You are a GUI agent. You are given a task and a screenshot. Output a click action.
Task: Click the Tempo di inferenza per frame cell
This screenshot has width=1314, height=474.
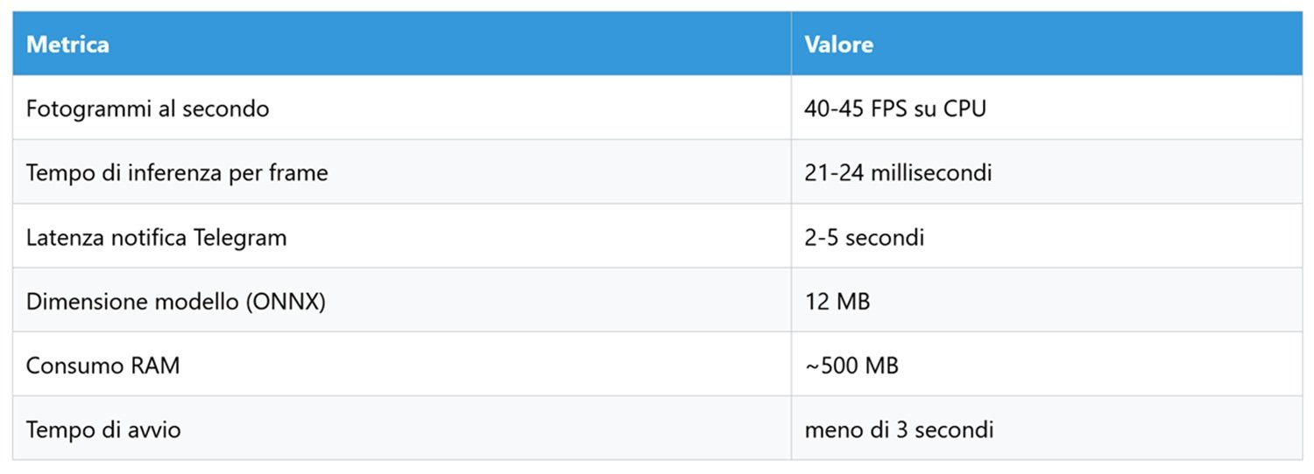[x=402, y=172]
